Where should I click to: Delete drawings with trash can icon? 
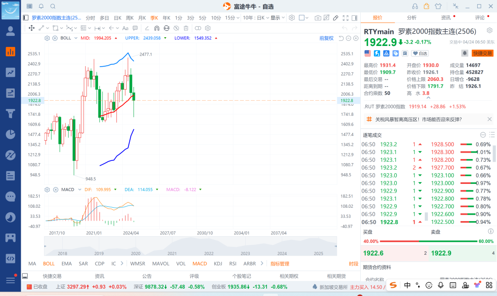[186, 28]
